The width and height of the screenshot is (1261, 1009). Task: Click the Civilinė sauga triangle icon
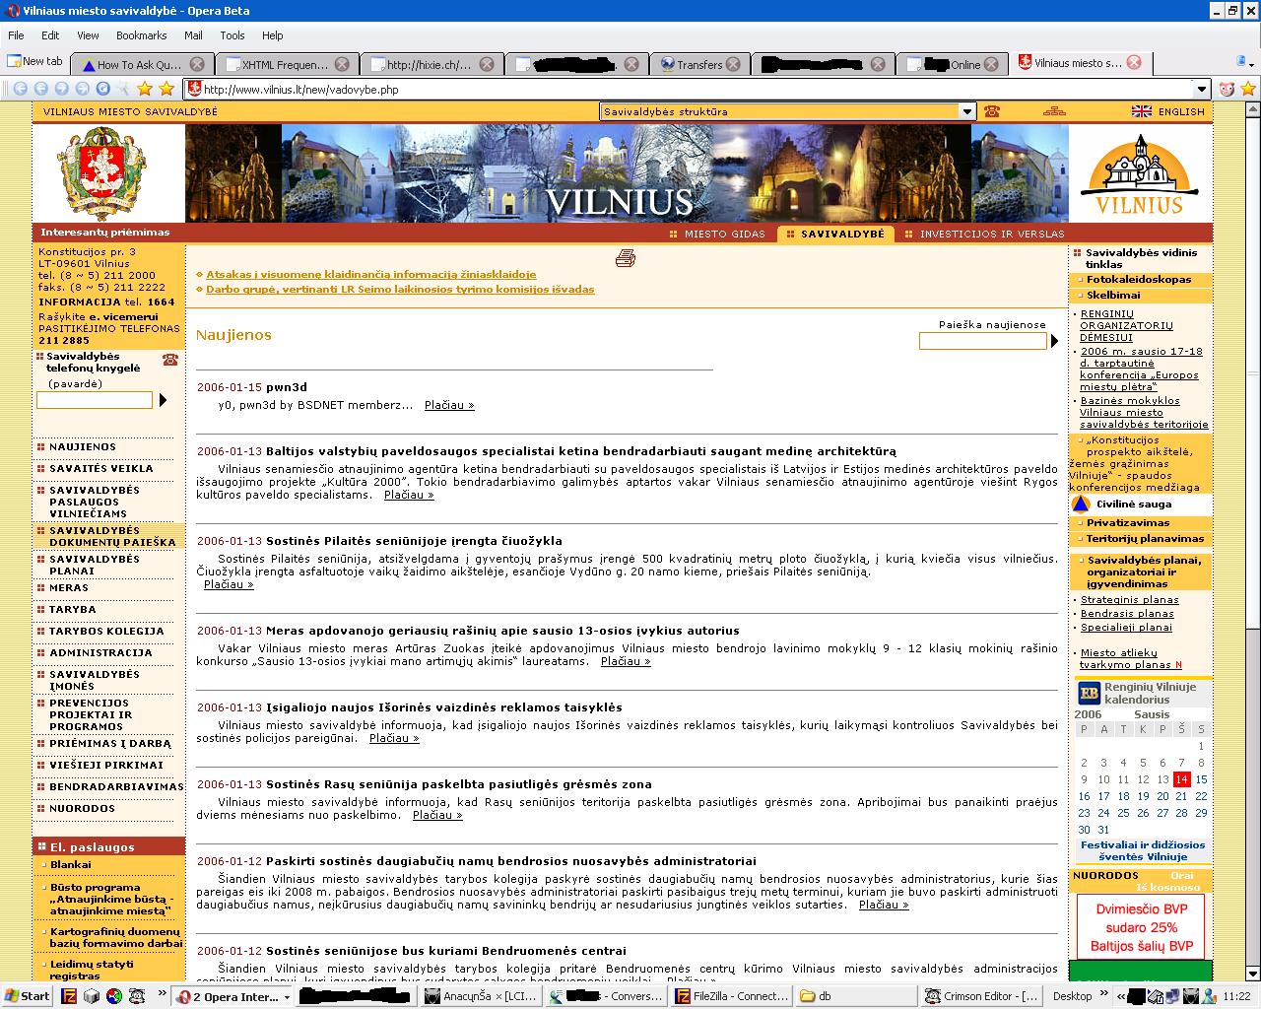1081,504
